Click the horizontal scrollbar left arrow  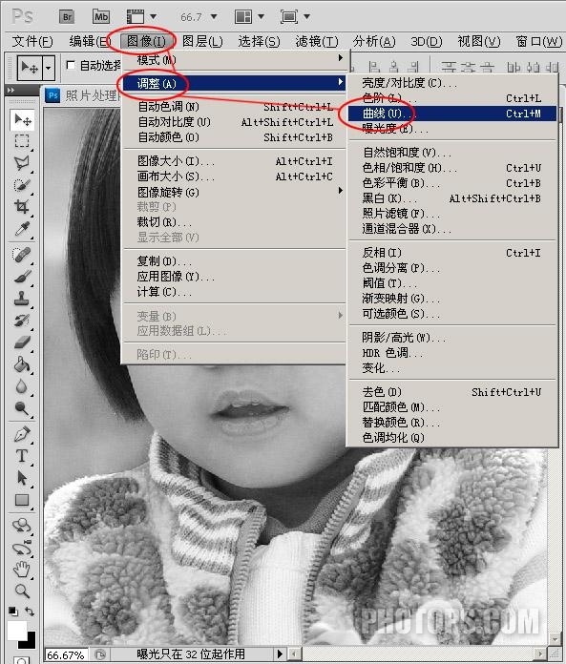tap(295, 654)
